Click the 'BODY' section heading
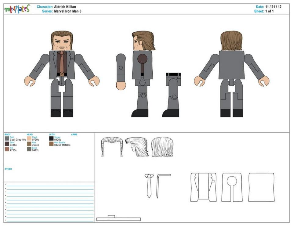 tap(8, 135)
